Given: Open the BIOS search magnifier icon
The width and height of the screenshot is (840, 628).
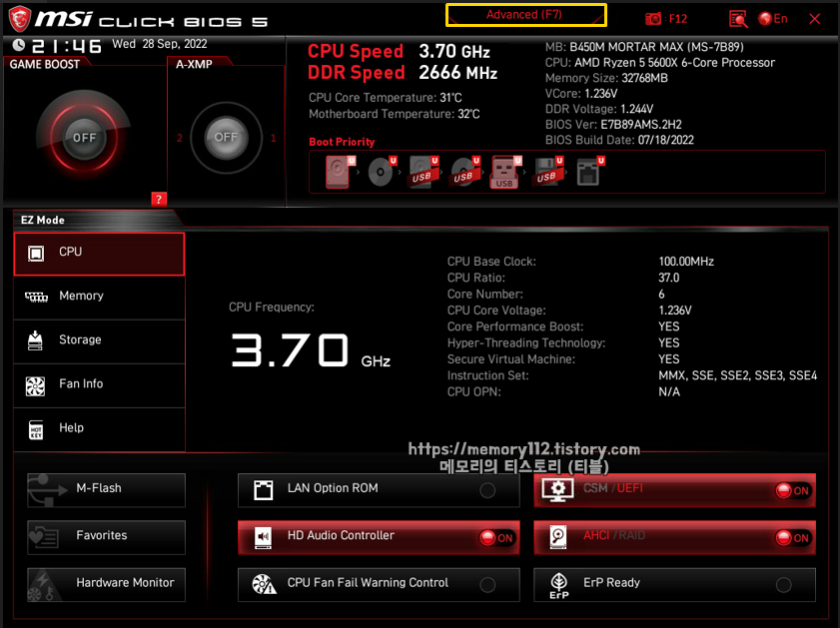Looking at the screenshot, I should tap(738, 19).
